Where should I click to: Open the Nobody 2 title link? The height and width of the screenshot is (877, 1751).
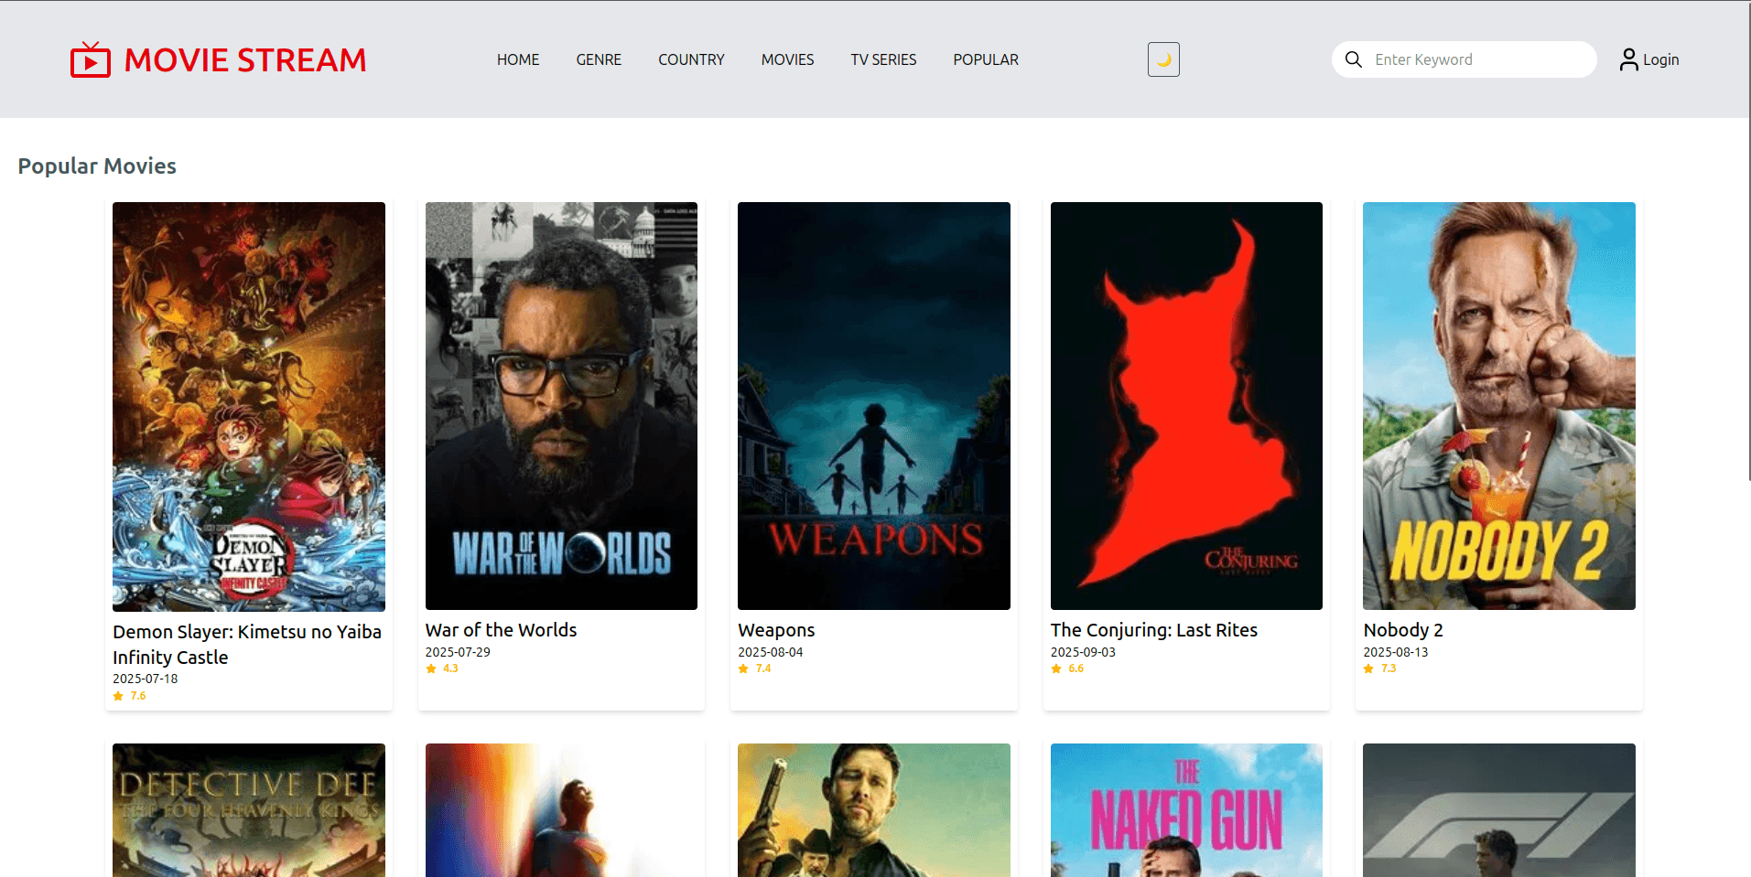coord(1403,630)
